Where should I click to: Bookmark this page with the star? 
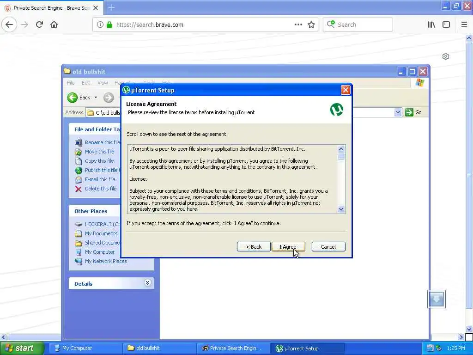pyautogui.click(x=311, y=25)
